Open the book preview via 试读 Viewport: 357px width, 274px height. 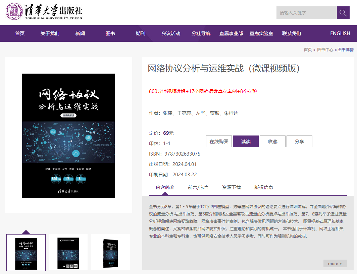[x=246, y=141]
